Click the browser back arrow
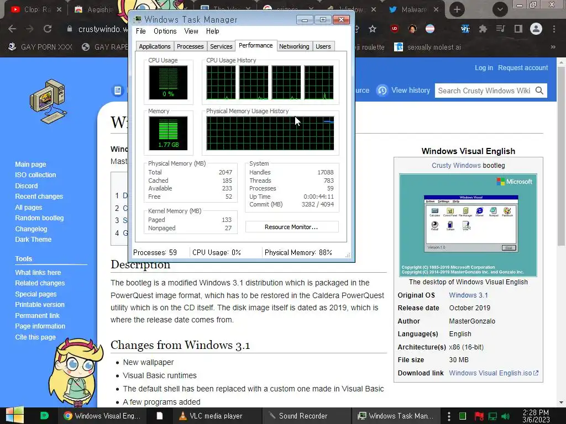This screenshot has height=424, width=566. pyautogui.click(x=12, y=29)
